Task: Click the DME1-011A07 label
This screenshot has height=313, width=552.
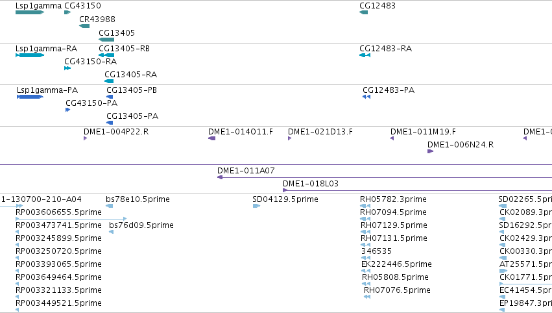Action: click(246, 171)
